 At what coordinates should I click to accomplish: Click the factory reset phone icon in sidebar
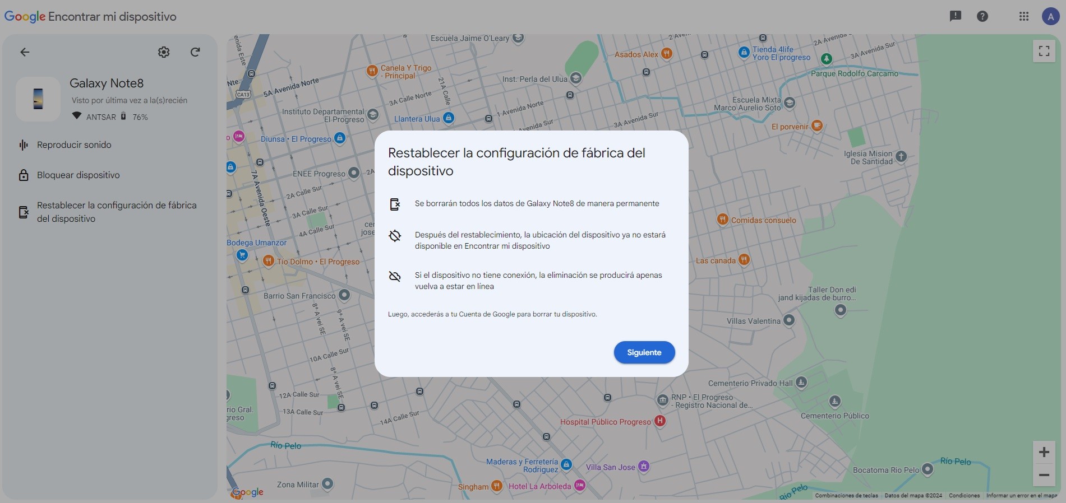24,212
